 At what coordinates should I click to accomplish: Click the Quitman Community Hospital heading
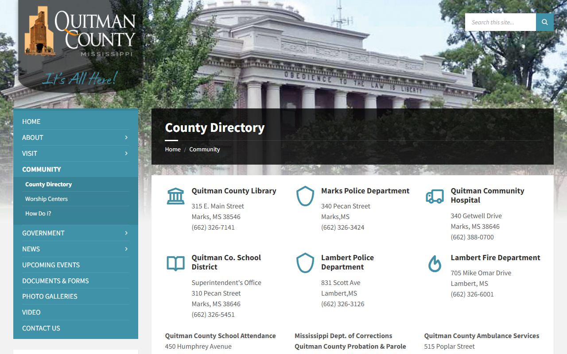tap(488, 196)
